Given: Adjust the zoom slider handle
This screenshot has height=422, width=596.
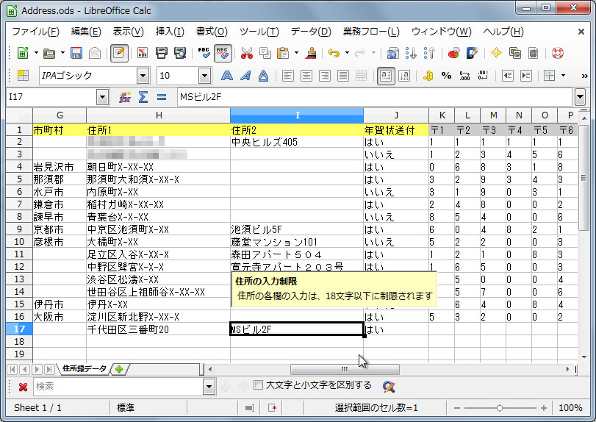Looking at the screenshot, I should pos(500,408).
